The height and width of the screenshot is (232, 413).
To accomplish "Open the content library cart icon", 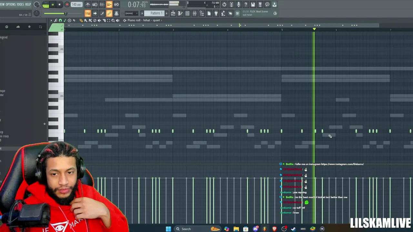I will pyautogui.click(x=237, y=13).
